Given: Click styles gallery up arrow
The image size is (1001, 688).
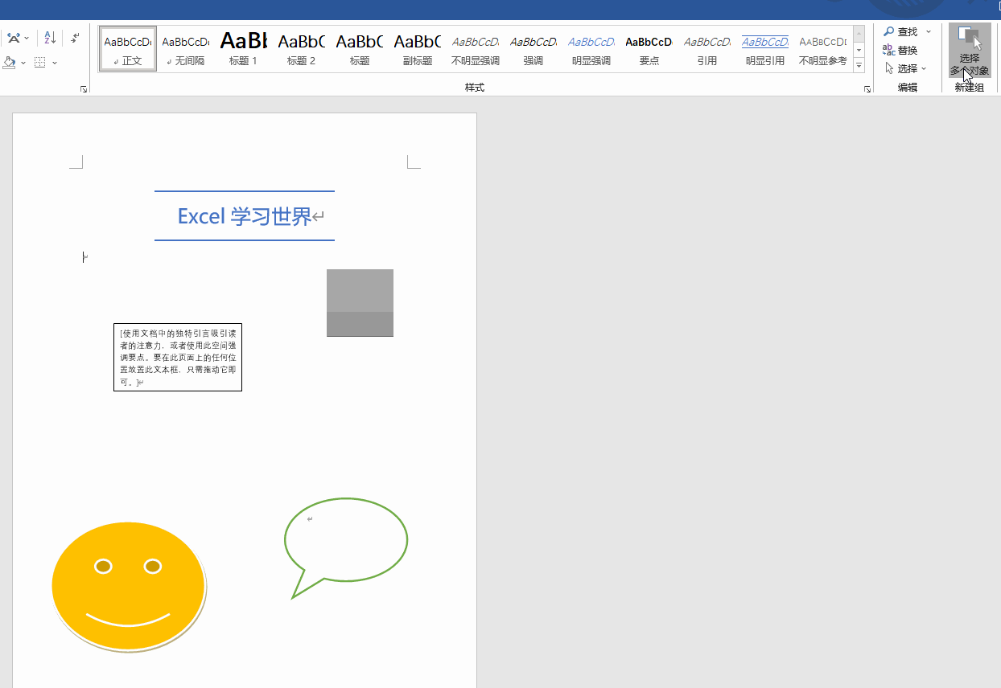Looking at the screenshot, I should [859, 34].
